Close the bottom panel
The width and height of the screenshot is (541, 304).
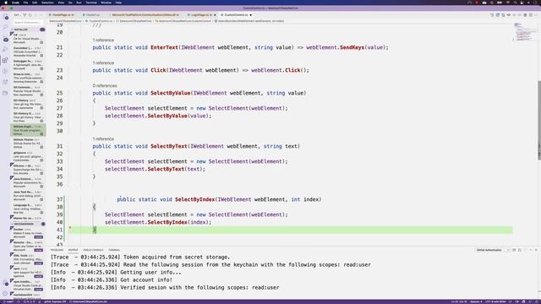coord(536,250)
